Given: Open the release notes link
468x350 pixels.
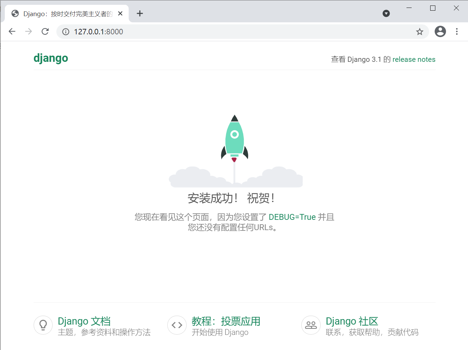Looking at the screenshot, I should [x=414, y=59].
